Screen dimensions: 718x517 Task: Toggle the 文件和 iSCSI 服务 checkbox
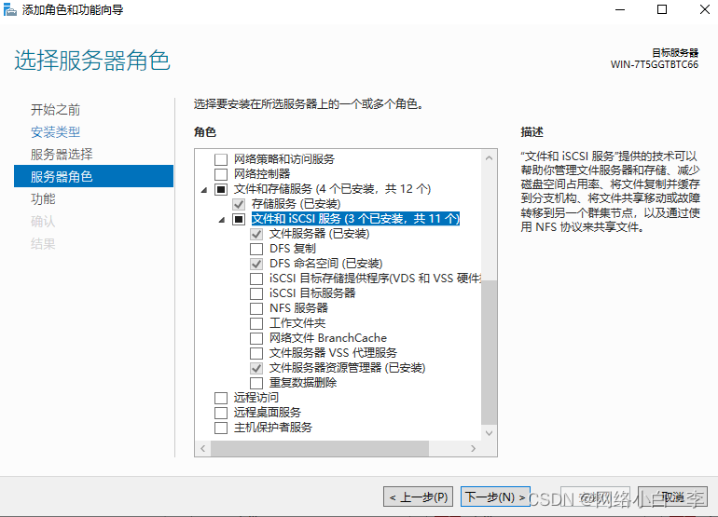pyautogui.click(x=239, y=219)
